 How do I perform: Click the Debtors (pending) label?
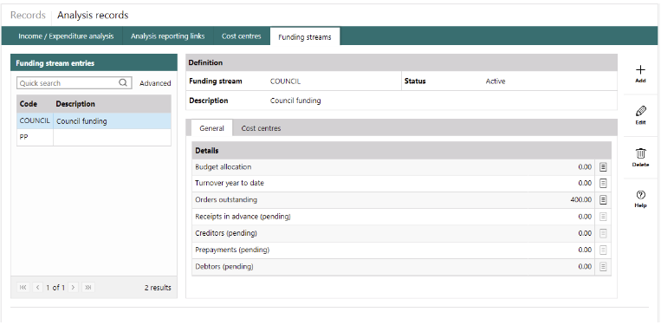pyautogui.click(x=224, y=266)
